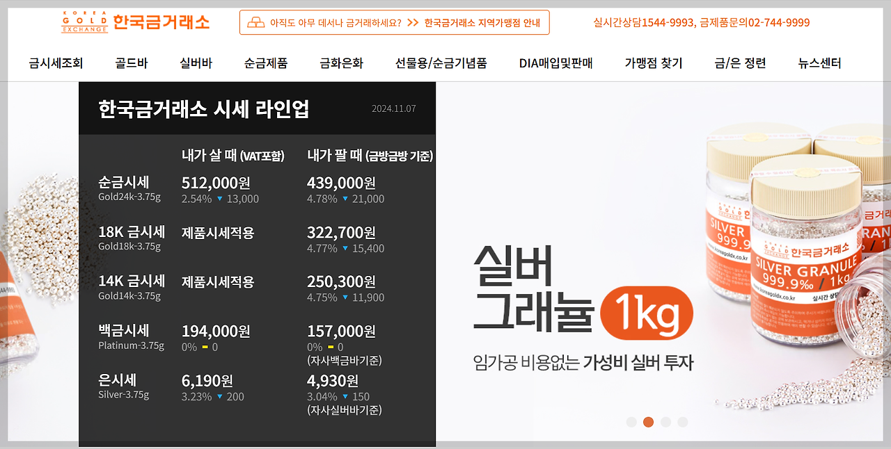The height and width of the screenshot is (449, 891).
Task: Open the DIA매입및판매 menu
Action: coord(555,63)
